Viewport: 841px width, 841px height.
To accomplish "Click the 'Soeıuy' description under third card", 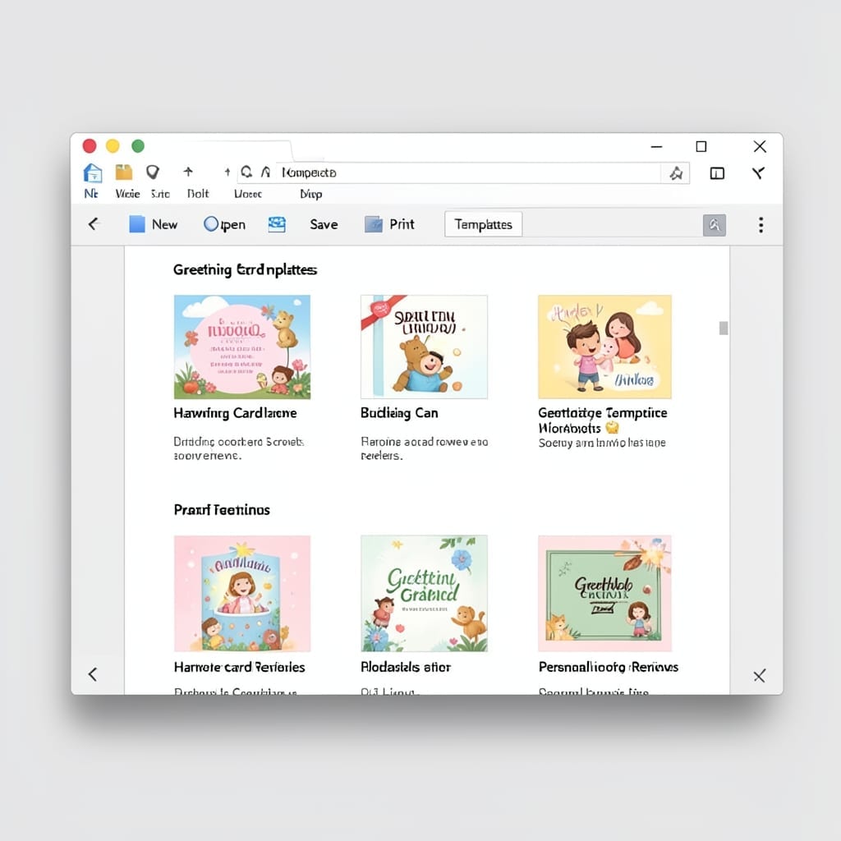I will [x=602, y=443].
